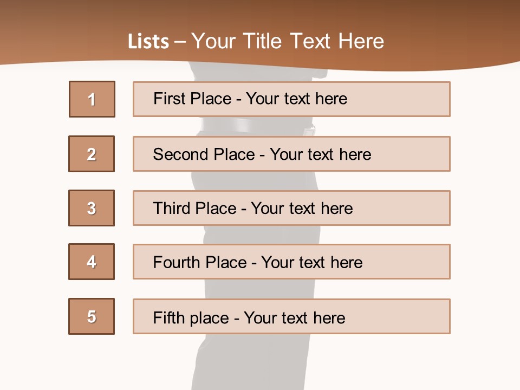520x390 pixels.
Task: Click the words "Third Place" in the list
Action: 195,209
